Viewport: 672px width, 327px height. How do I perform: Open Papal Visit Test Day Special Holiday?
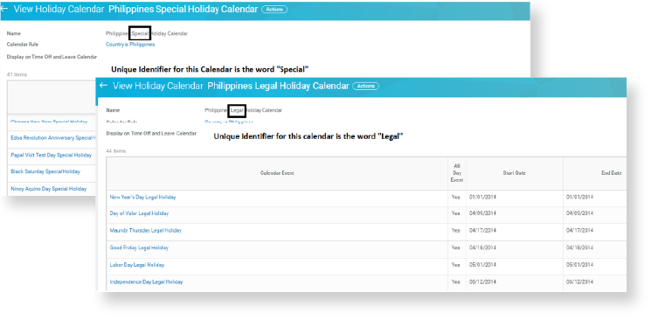coord(51,155)
